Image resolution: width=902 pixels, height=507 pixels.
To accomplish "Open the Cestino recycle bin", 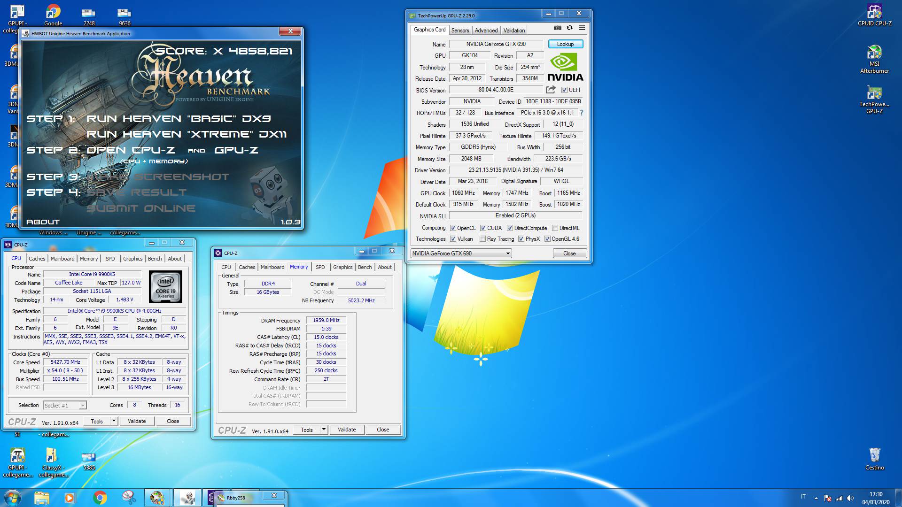I will click(x=874, y=459).
